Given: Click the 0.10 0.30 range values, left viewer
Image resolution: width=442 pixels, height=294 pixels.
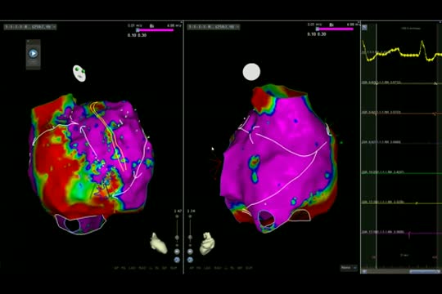Looking at the screenshot, I should click(x=137, y=35).
